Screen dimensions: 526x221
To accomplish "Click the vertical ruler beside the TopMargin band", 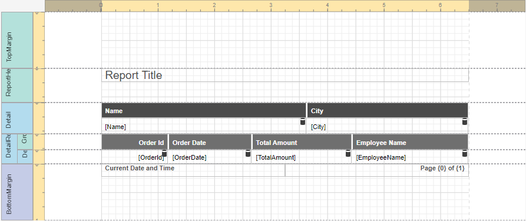I will tap(38, 40).
